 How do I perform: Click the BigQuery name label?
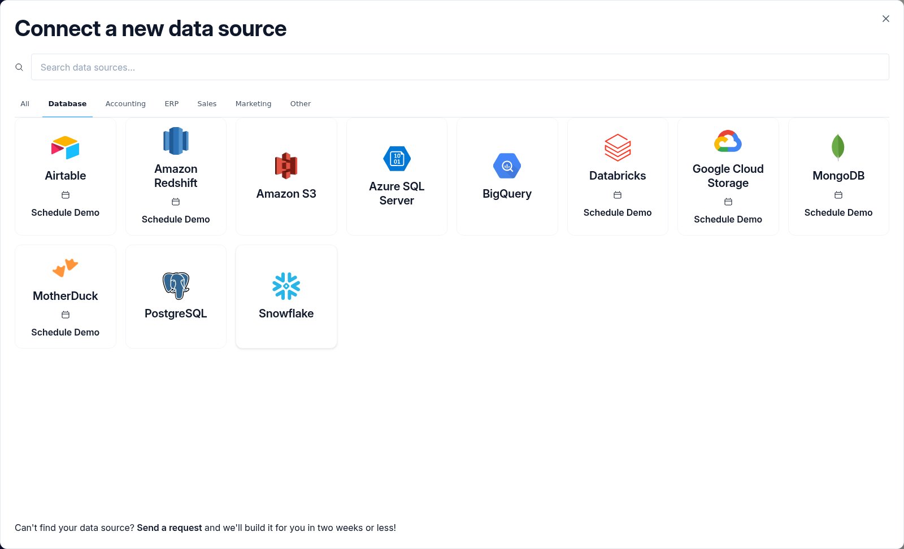coord(507,194)
